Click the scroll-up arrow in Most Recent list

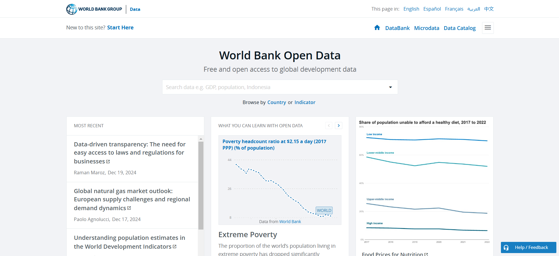click(x=201, y=139)
